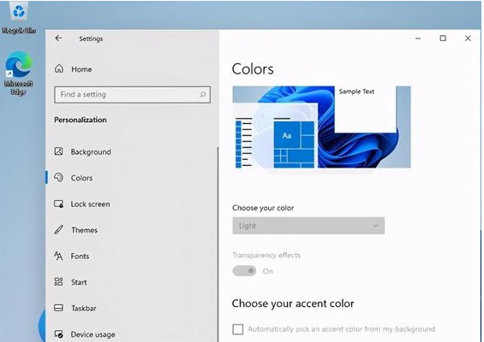Click the color preview thumbnail
484x342 pixels.
[321, 127]
